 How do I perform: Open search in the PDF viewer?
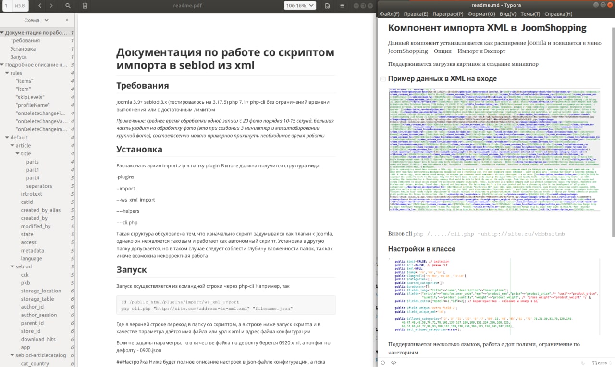[68, 6]
